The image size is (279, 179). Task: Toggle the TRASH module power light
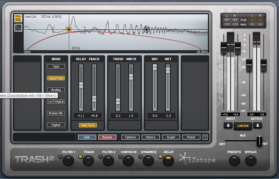coord(81,156)
